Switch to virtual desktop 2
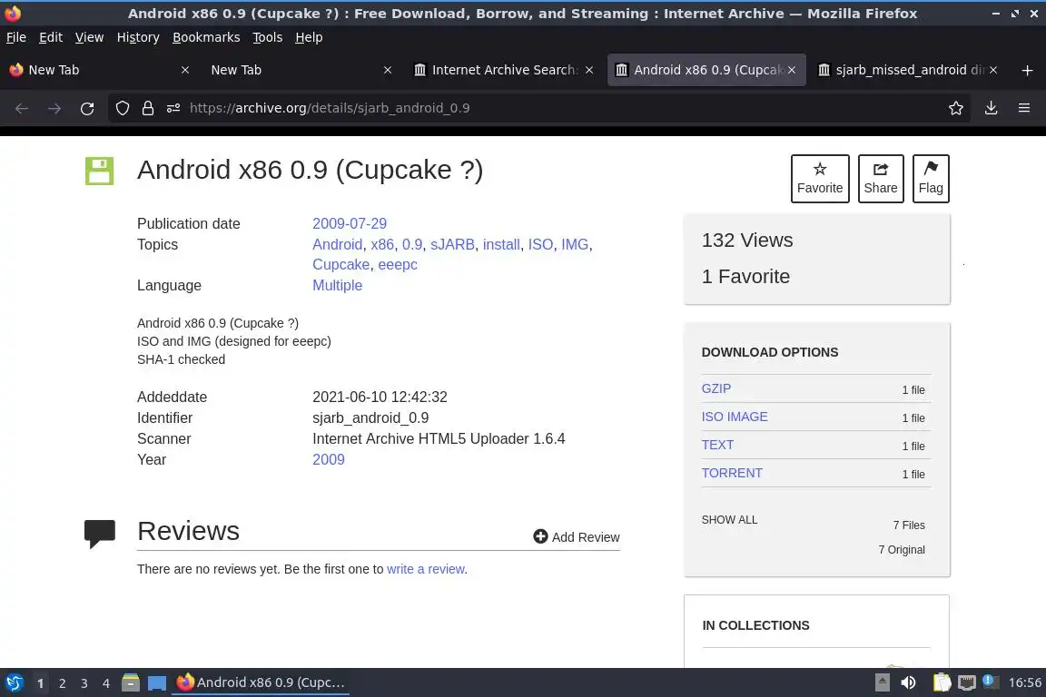The width and height of the screenshot is (1046, 697). click(x=62, y=683)
